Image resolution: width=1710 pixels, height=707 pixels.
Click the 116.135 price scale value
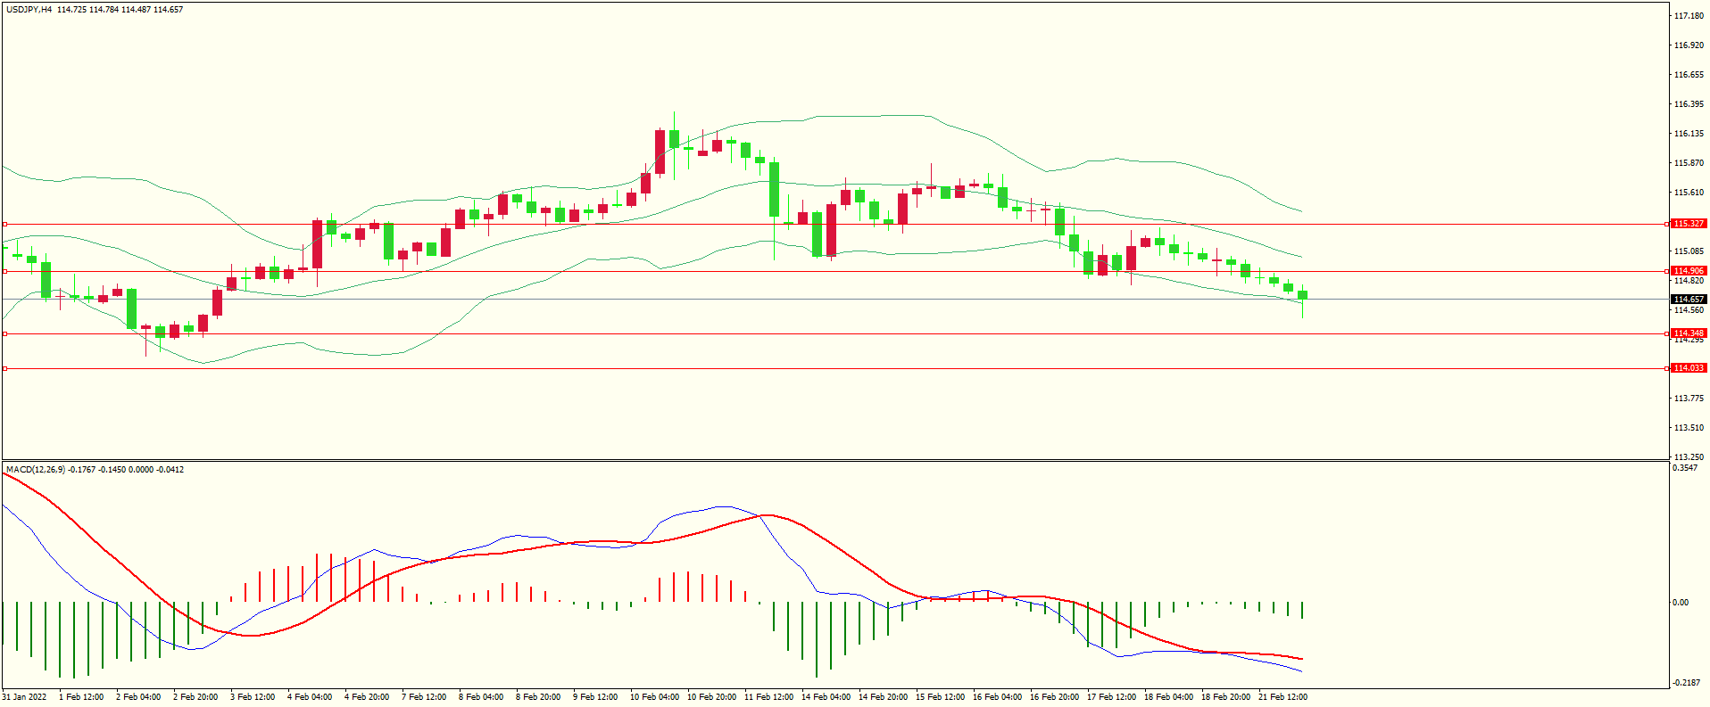pos(1689,134)
